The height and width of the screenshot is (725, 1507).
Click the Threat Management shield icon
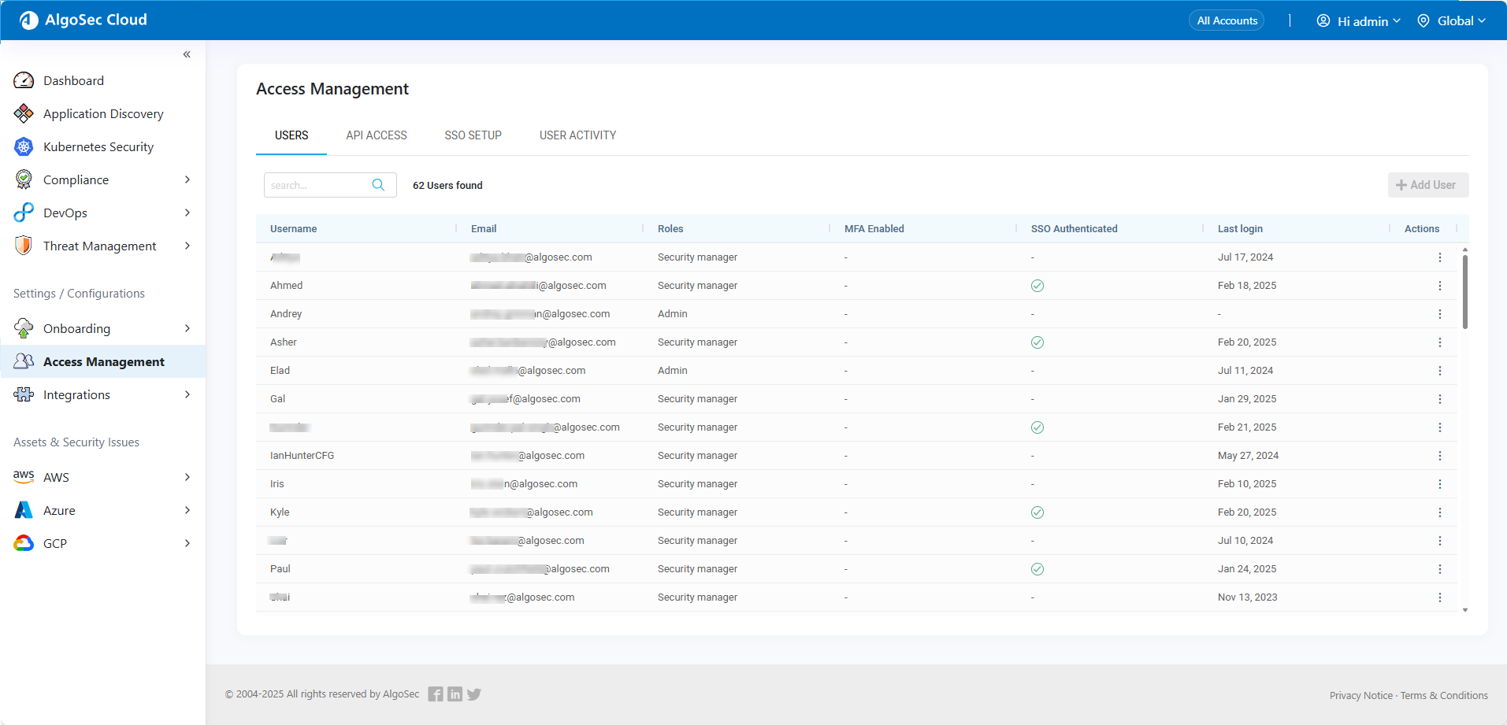(x=24, y=246)
